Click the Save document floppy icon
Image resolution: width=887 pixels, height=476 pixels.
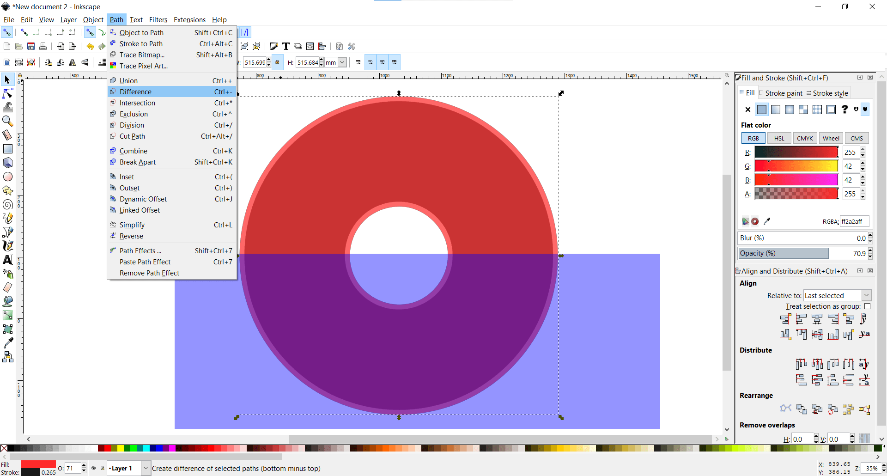31,46
